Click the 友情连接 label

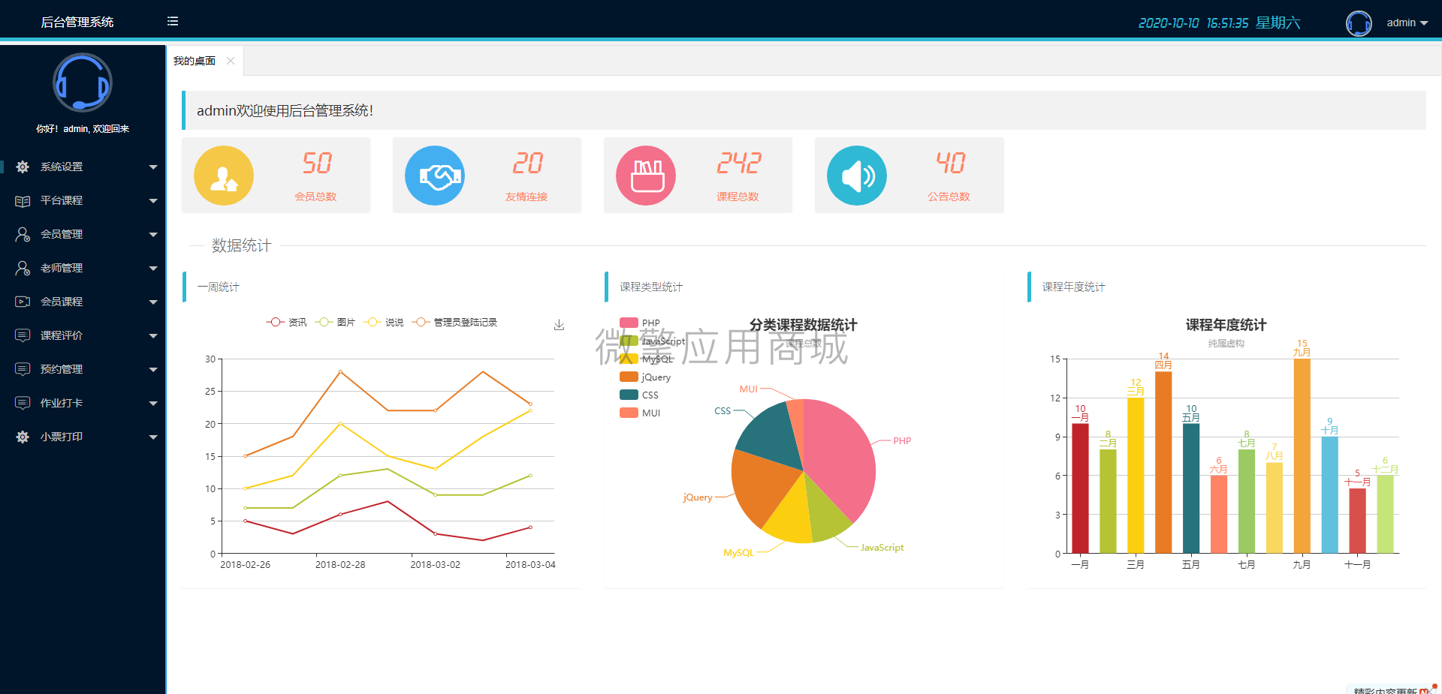pos(526,197)
